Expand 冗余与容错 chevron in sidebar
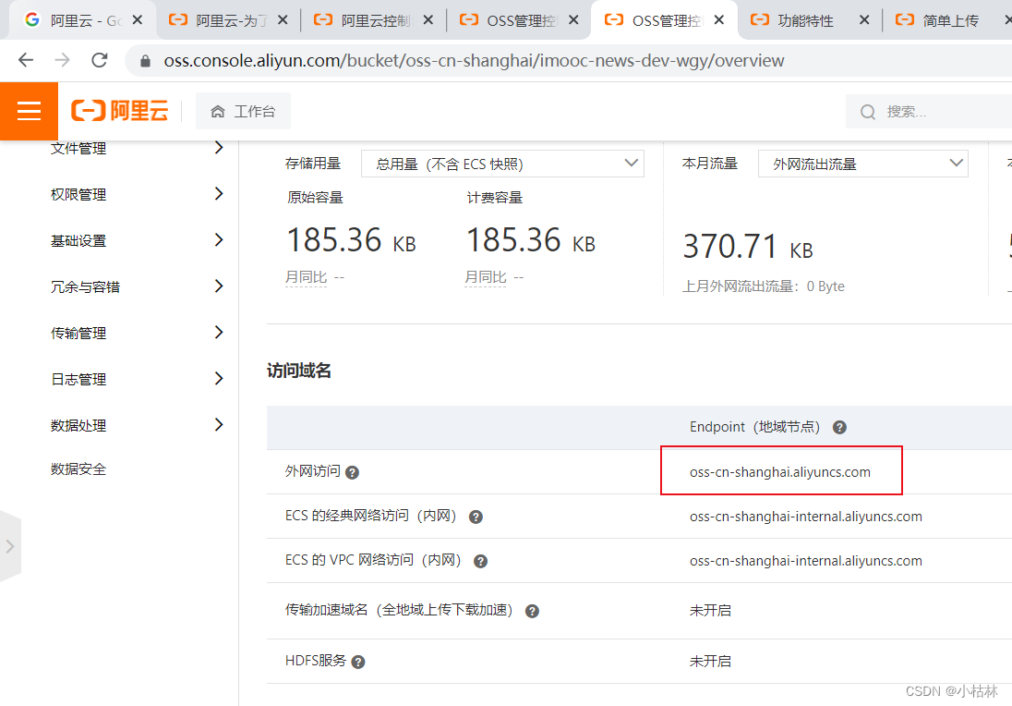Image resolution: width=1012 pixels, height=706 pixels. click(219, 286)
